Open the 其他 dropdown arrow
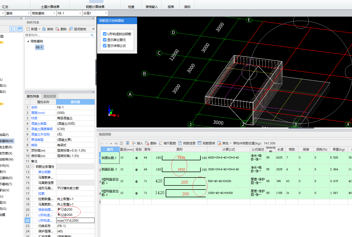 [231, 143]
